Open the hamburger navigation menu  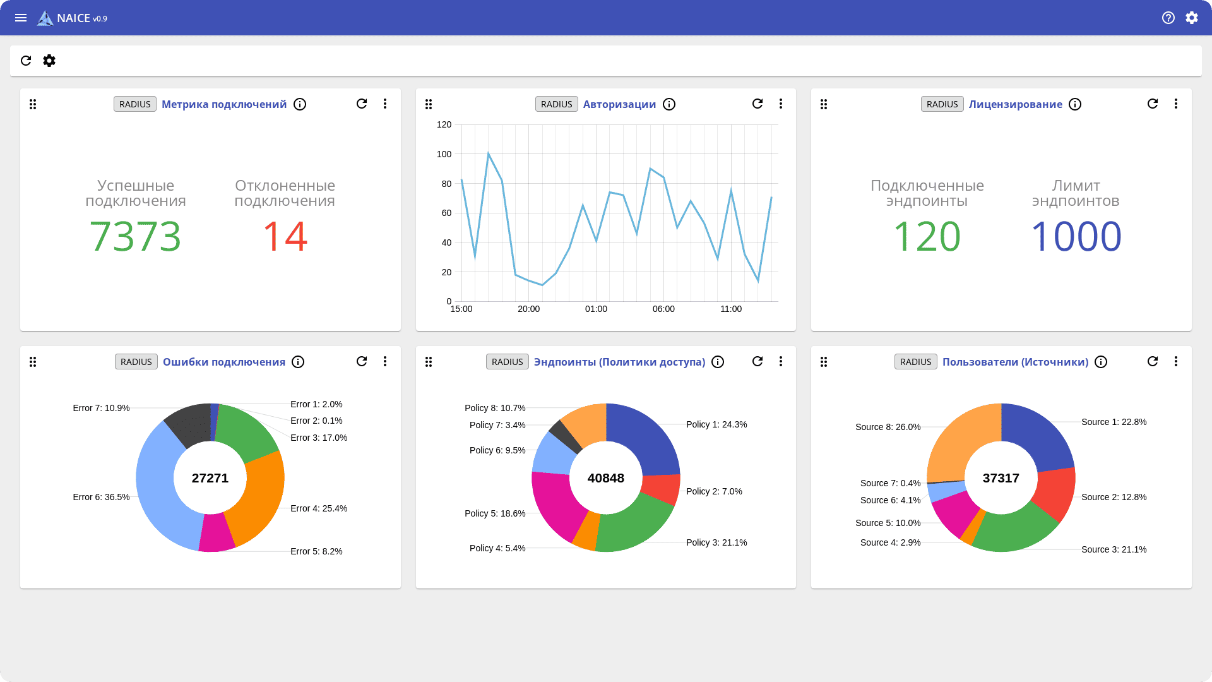pos(21,18)
